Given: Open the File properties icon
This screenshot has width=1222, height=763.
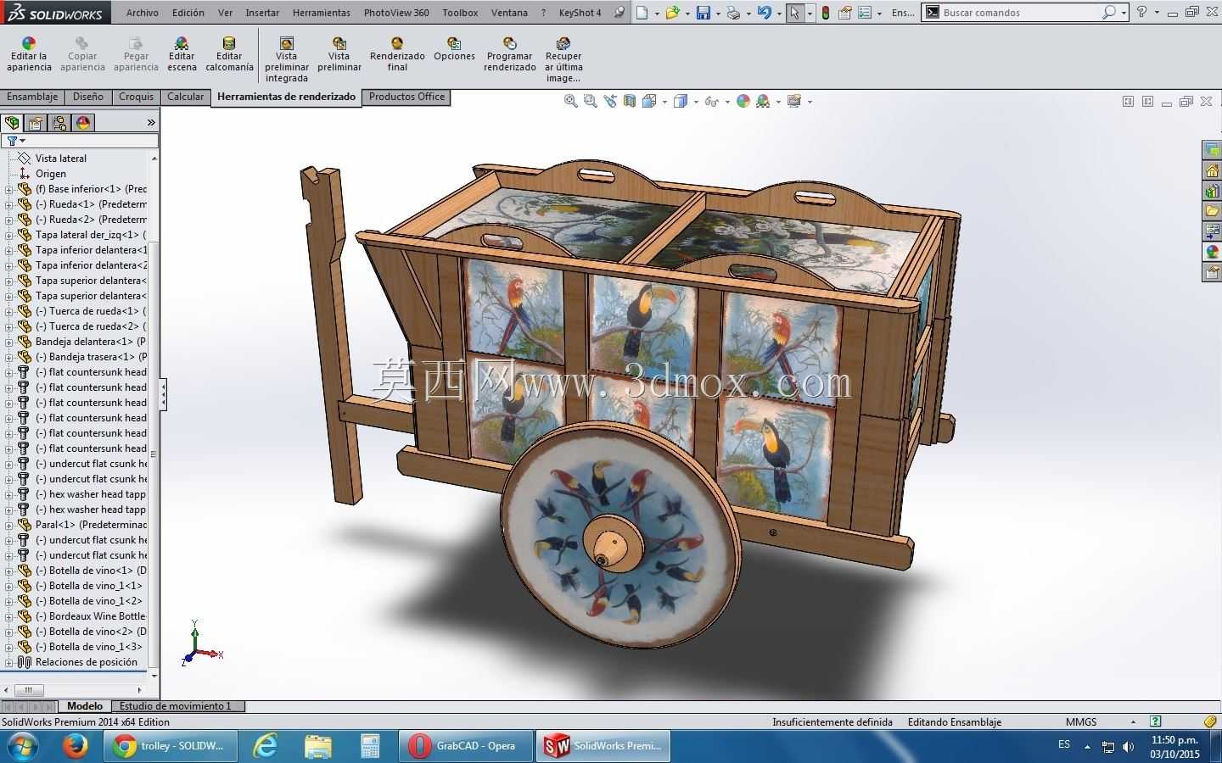Looking at the screenshot, I should click(845, 13).
